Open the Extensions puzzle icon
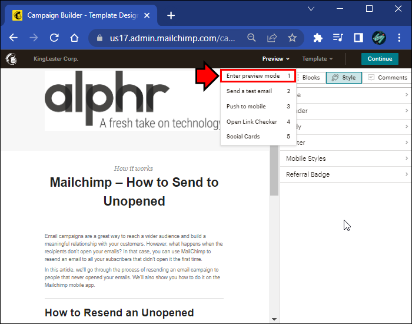 (x=318, y=38)
